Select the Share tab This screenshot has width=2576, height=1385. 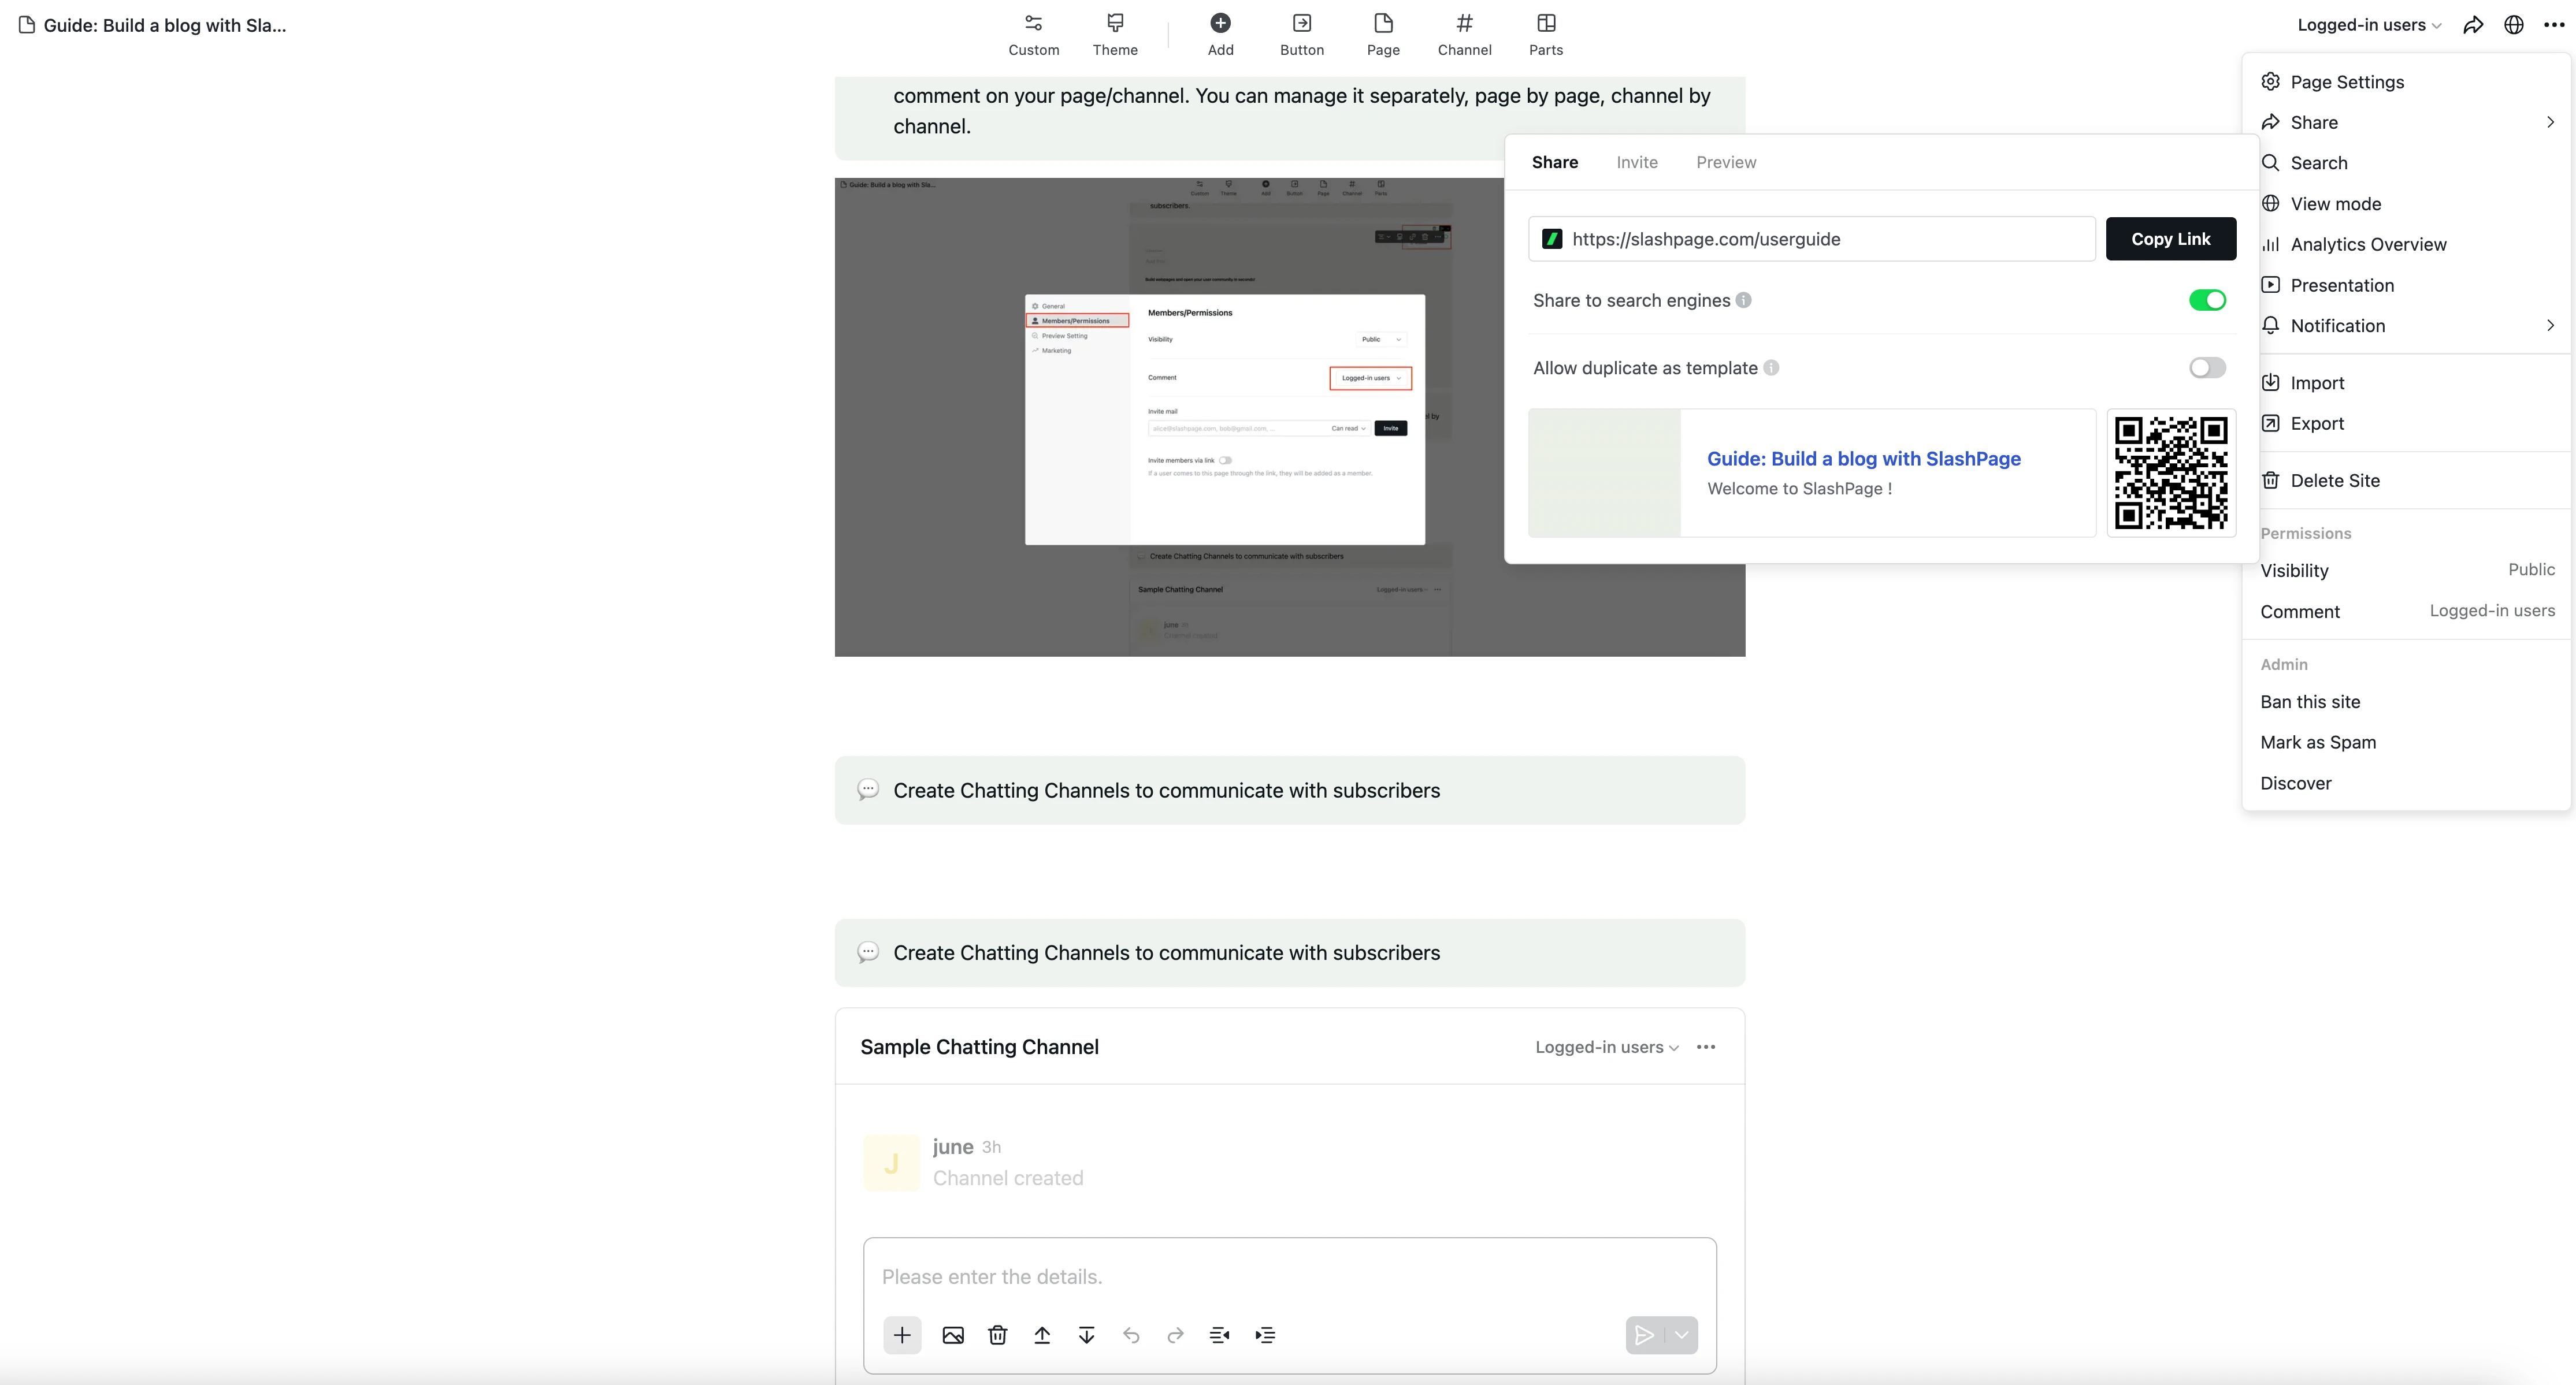pyautogui.click(x=1555, y=162)
